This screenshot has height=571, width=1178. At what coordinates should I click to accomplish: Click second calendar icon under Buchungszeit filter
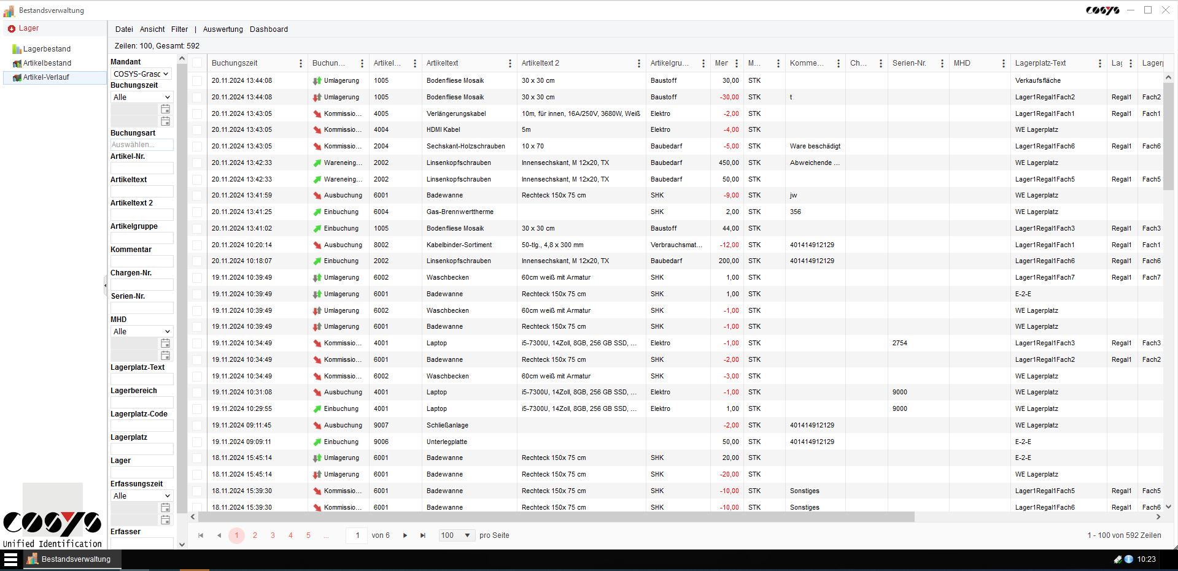[x=166, y=121]
